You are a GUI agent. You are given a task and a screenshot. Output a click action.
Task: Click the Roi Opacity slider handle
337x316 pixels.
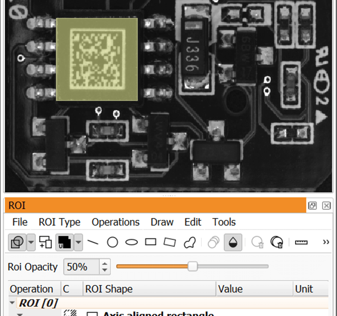193,267
